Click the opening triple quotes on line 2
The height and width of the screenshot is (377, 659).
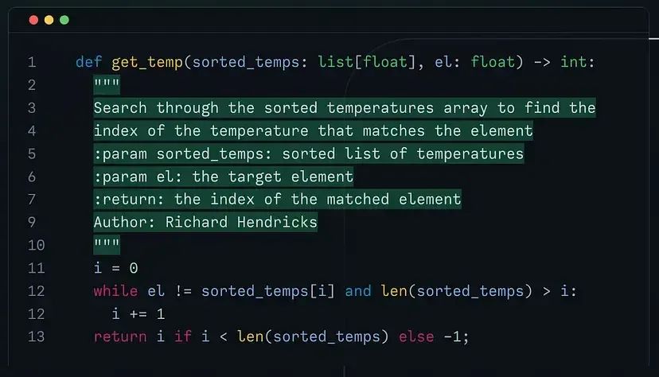[107, 85]
